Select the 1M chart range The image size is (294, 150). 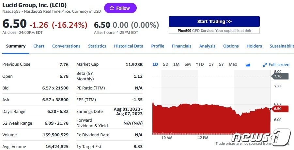[176, 64]
